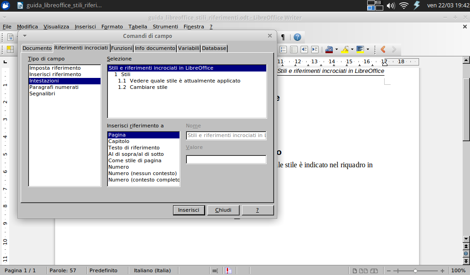Click the Valore input field

tap(226, 159)
